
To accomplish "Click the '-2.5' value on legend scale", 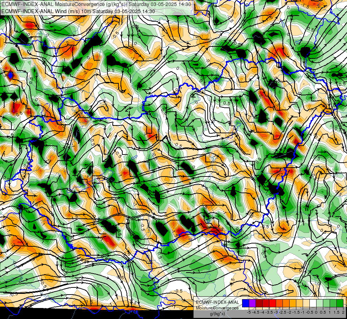I will (x=282, y=312).
